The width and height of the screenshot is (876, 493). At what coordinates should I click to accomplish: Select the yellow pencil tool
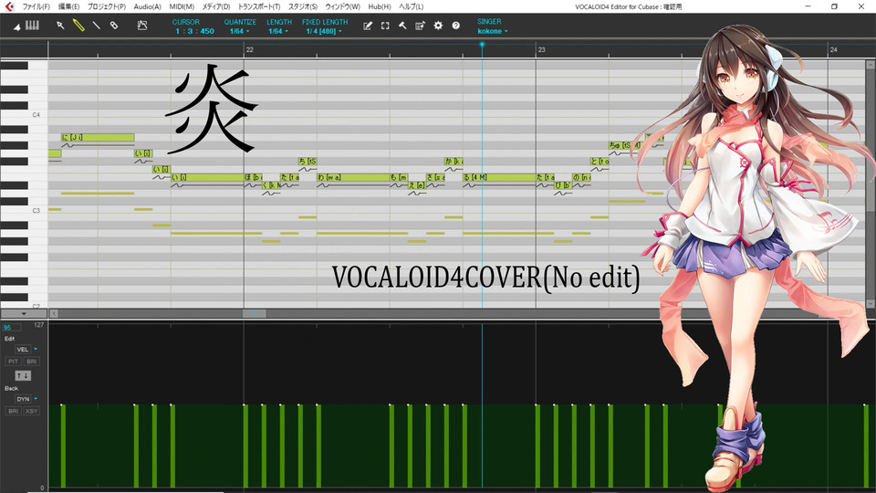pyautogui.click(x=78, y=26)
